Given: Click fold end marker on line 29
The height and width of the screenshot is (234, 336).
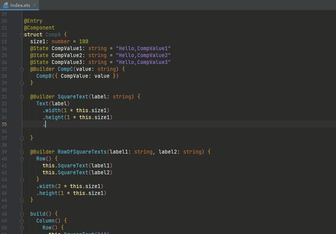Looking at the screenshot, I should pos(22,83).
